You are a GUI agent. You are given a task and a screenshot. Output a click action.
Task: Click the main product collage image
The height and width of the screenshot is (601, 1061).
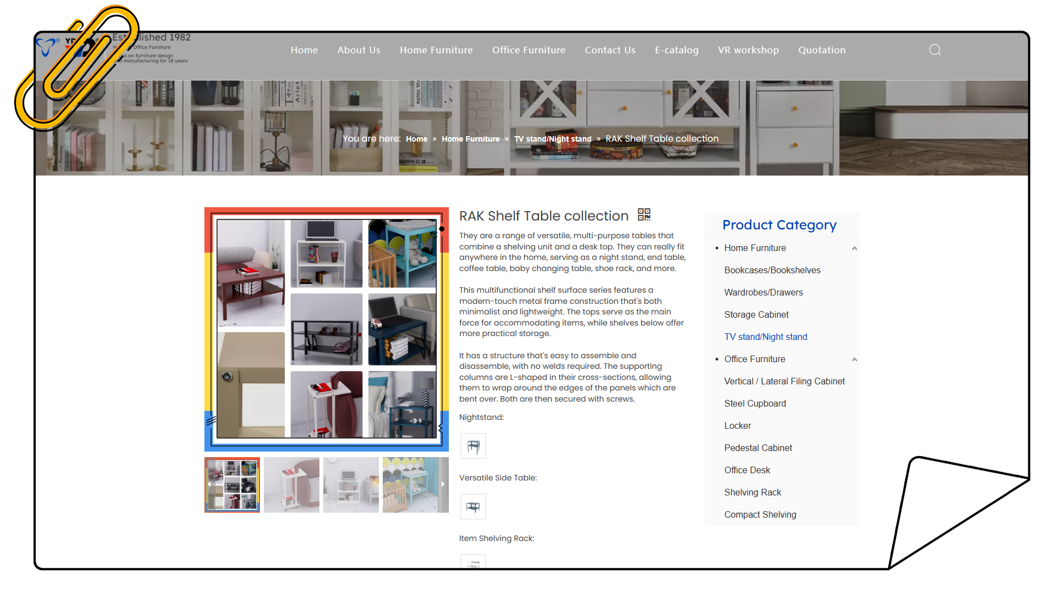point(326,329)
